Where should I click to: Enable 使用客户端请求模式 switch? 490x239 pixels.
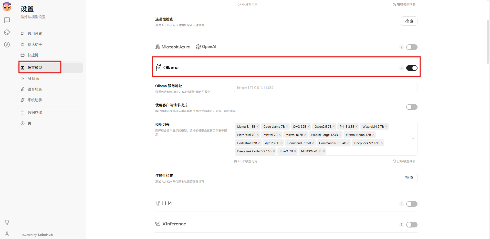pyautogui.click(x=412, y=107)
